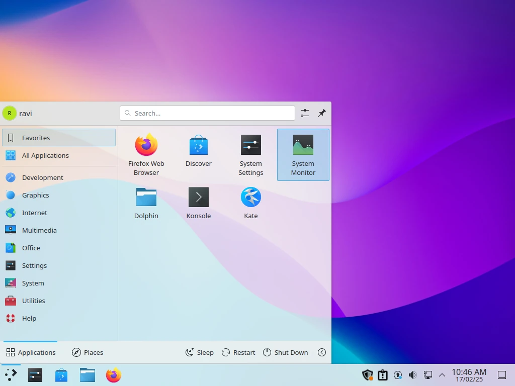The height and width of the screenshot is (386, 515).
Task: Open the System category in sidebar
Action: pyautogui.click(x=59, y=283)
